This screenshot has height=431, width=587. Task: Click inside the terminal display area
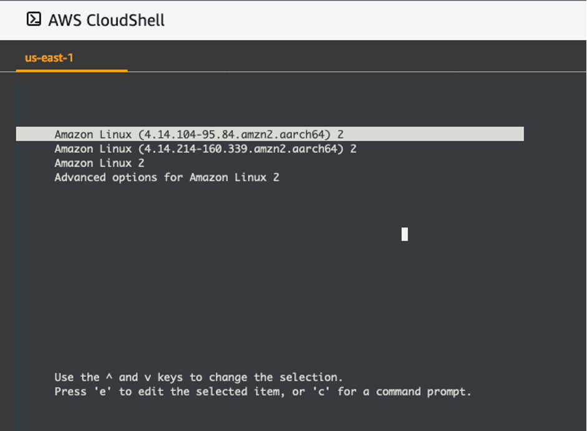[293, 281]
